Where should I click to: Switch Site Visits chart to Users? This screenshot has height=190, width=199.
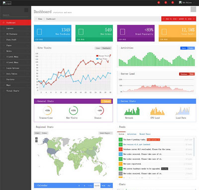pyautogui.click(x=98, y=48)
